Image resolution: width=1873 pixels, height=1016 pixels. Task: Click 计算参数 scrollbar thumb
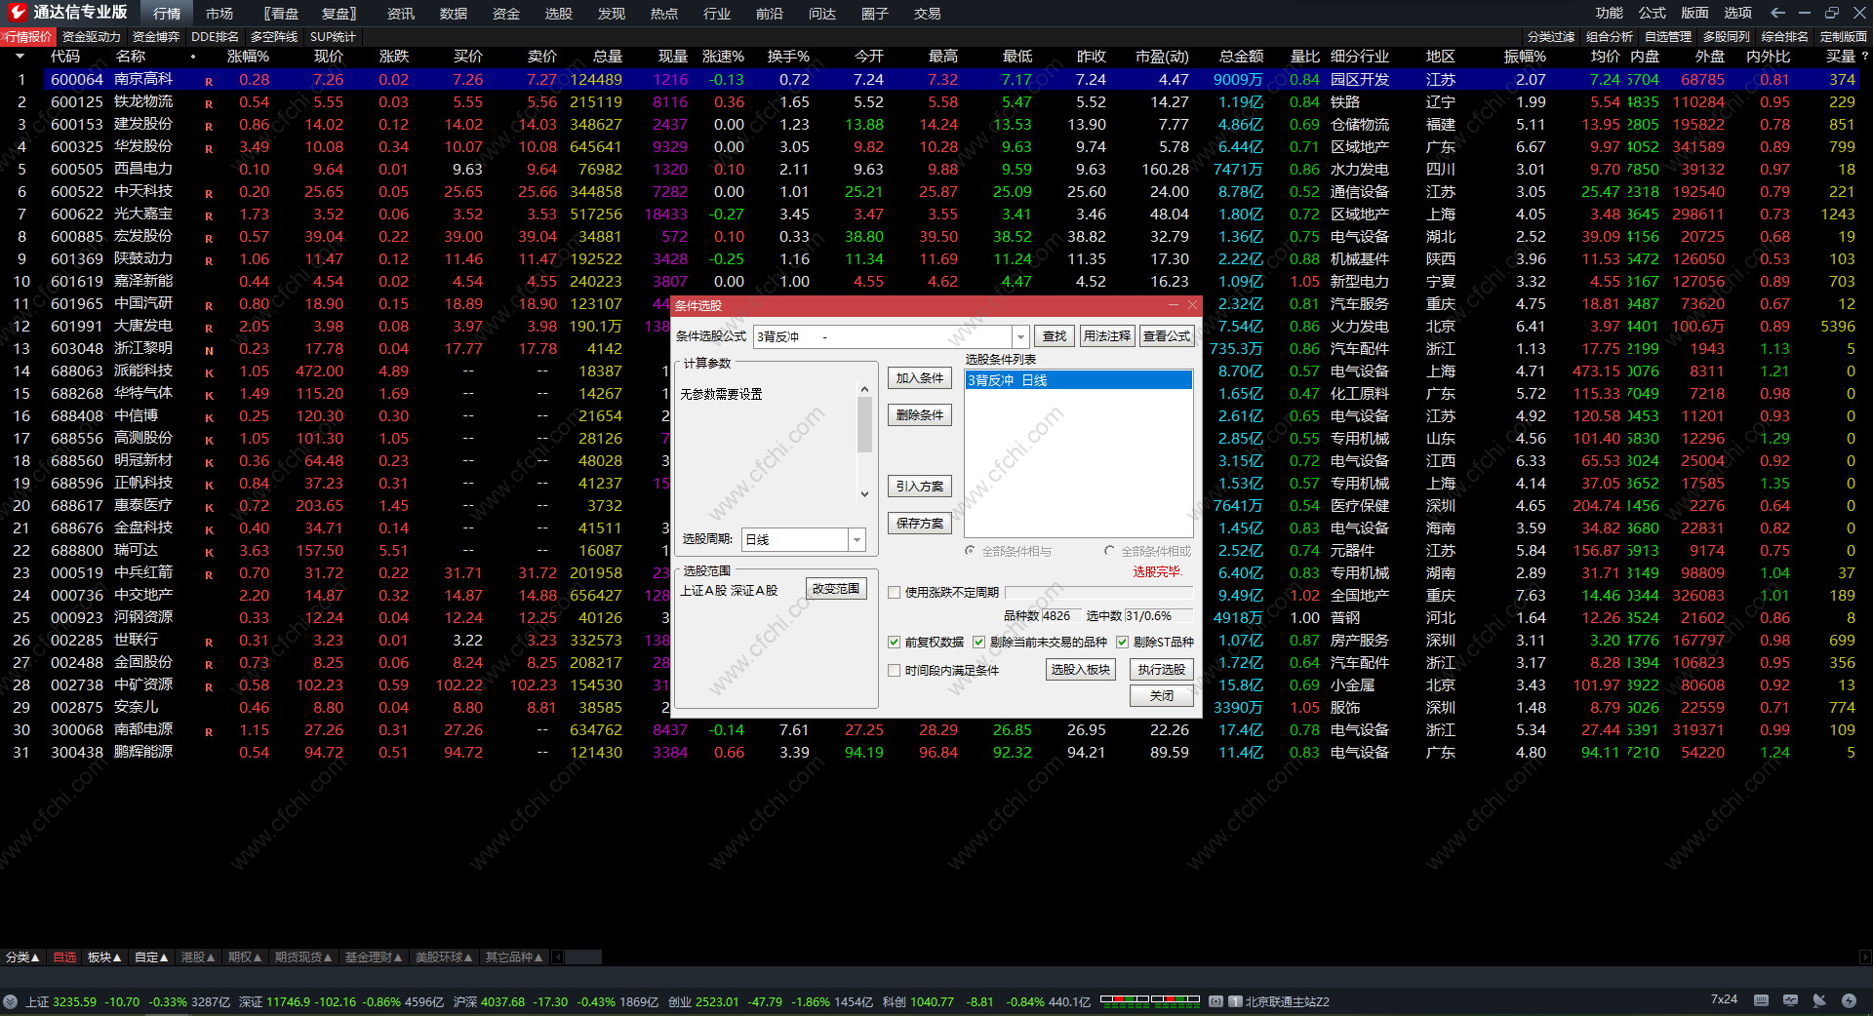(x=864, y=425)
